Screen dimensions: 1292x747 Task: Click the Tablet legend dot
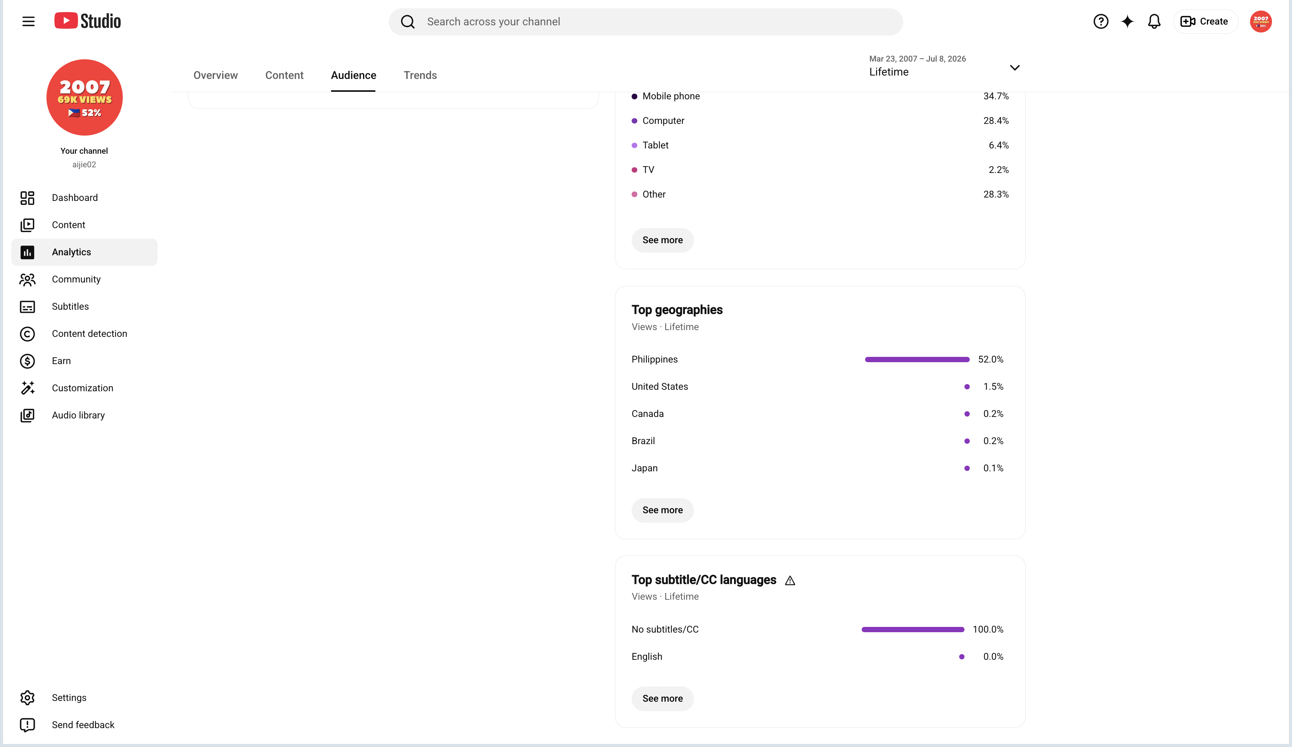click(x=634, y=146)
